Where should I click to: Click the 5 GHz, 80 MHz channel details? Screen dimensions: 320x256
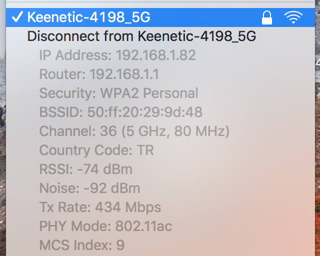[x=175, y=131]
